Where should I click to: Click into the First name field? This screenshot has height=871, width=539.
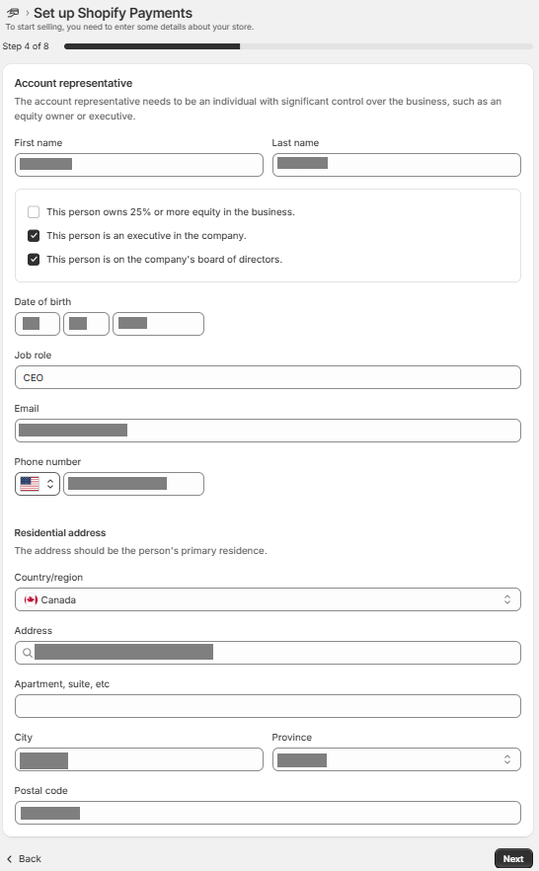139,165
